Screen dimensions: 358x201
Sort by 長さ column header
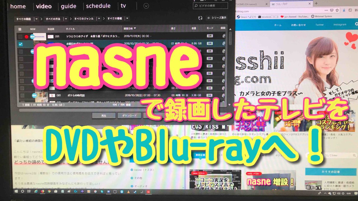(173, 28)
